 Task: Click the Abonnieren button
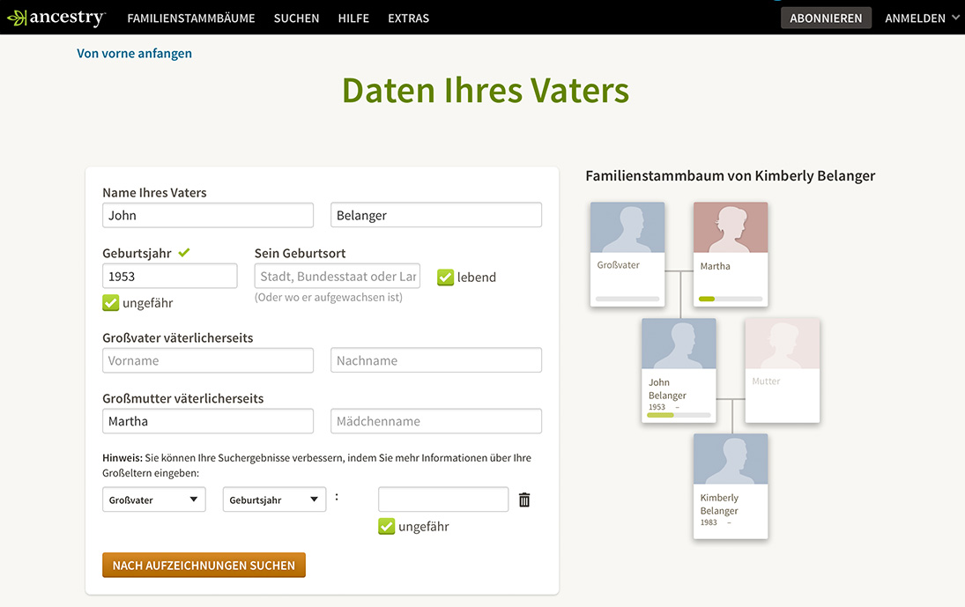(x=826, y=18)
